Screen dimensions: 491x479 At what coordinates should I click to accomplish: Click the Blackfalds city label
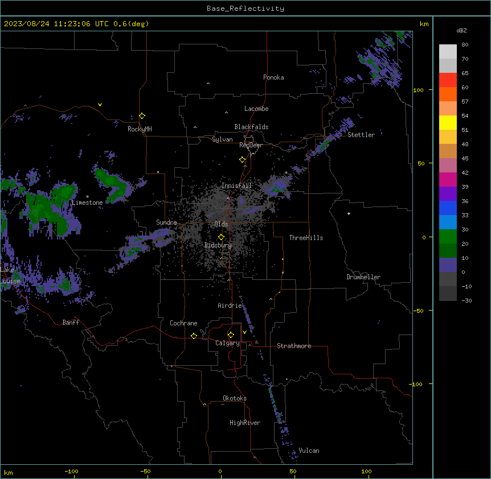(251, 127)
